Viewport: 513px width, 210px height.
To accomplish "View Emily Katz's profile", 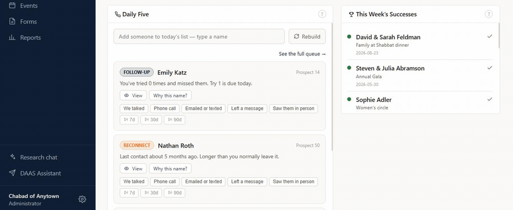I will (x=133, y=96).
